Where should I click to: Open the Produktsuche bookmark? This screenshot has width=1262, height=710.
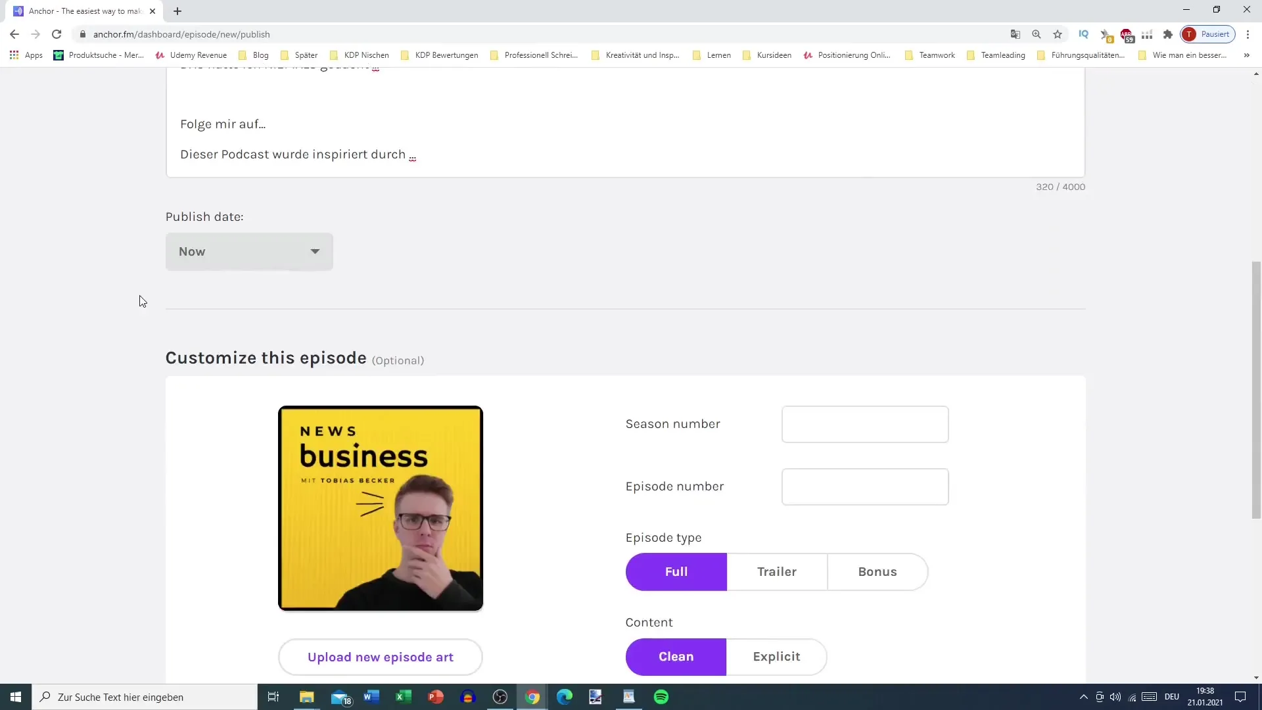point(99,55)
